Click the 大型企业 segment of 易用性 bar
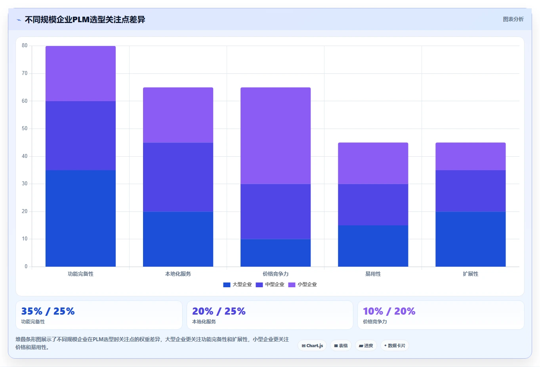The image size is (540, 367). [x=373, y=246]
